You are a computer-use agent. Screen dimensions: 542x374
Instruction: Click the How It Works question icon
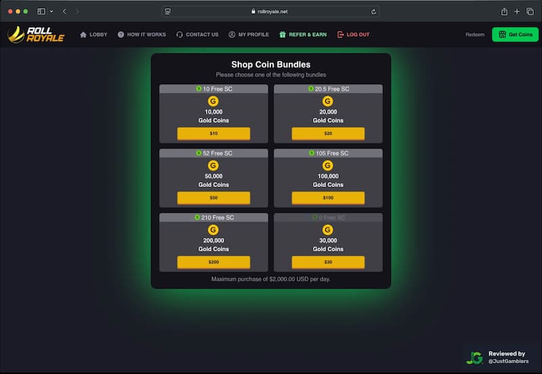click(x=121, y=35)
